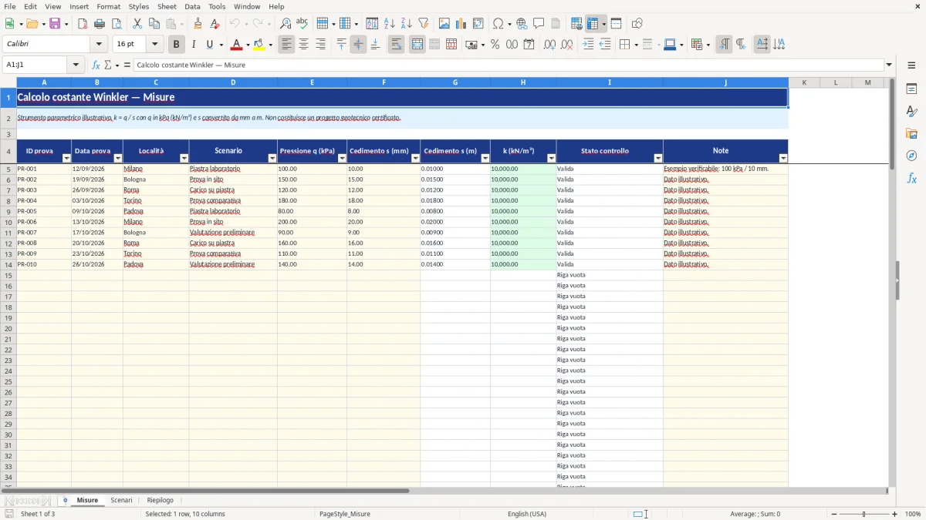Expand the Name Box dropdown arrow
The height and width of the screenshot is (520, 926).
coord(76,65)
